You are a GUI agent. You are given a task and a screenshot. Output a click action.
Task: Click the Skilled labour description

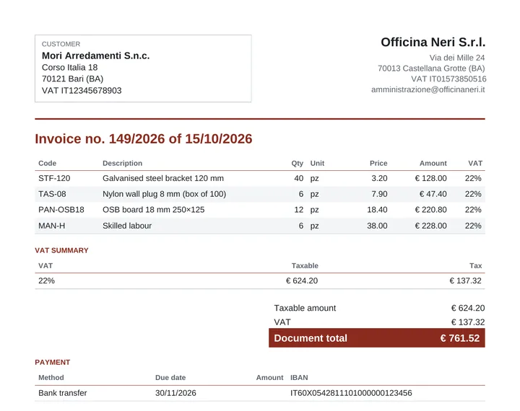[x=127, y=226]
